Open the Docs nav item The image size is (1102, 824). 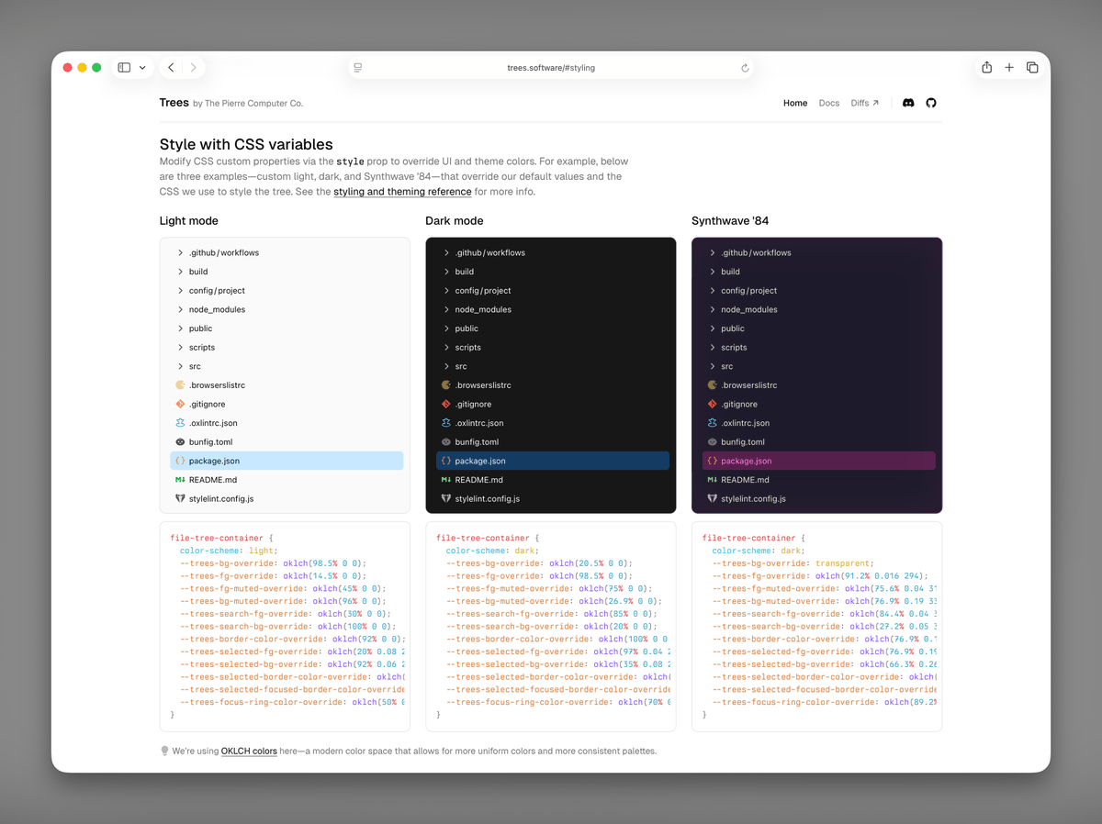(x=829, y=103)
